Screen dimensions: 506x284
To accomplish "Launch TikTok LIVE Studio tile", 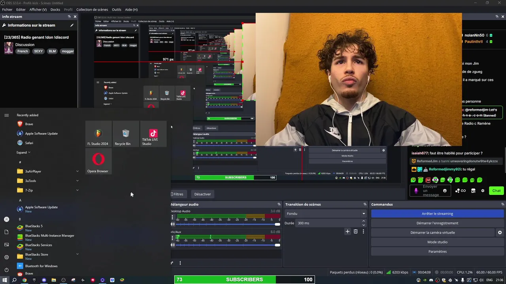I will 153,134.
